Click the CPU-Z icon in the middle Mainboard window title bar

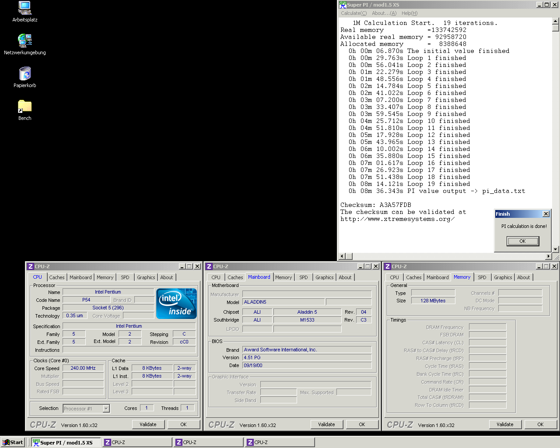point(209,266)
